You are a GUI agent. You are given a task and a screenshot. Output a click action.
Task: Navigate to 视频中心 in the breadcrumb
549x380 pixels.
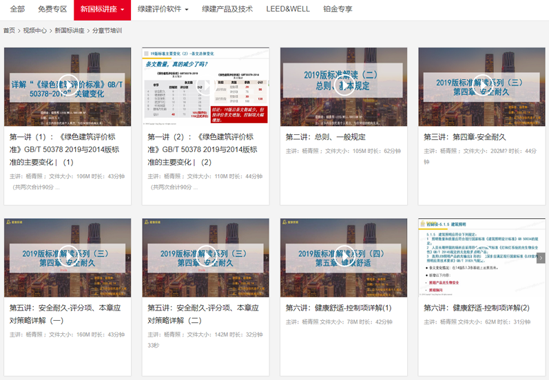35,31
